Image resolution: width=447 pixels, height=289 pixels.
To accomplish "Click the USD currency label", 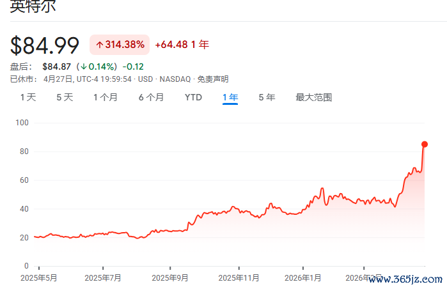I will tap(145, 79).
